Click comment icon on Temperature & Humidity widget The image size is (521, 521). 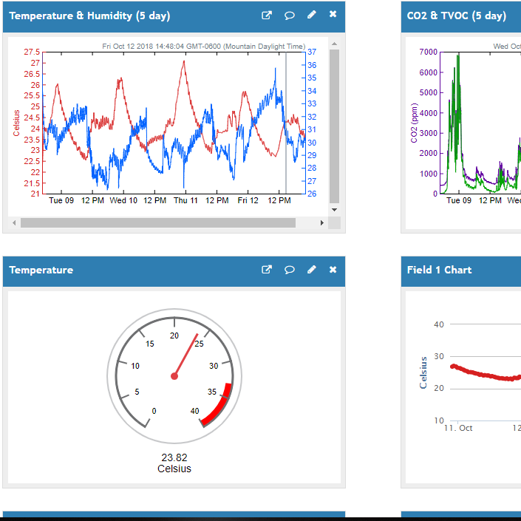pyautogui.click(x=290, y=15)
